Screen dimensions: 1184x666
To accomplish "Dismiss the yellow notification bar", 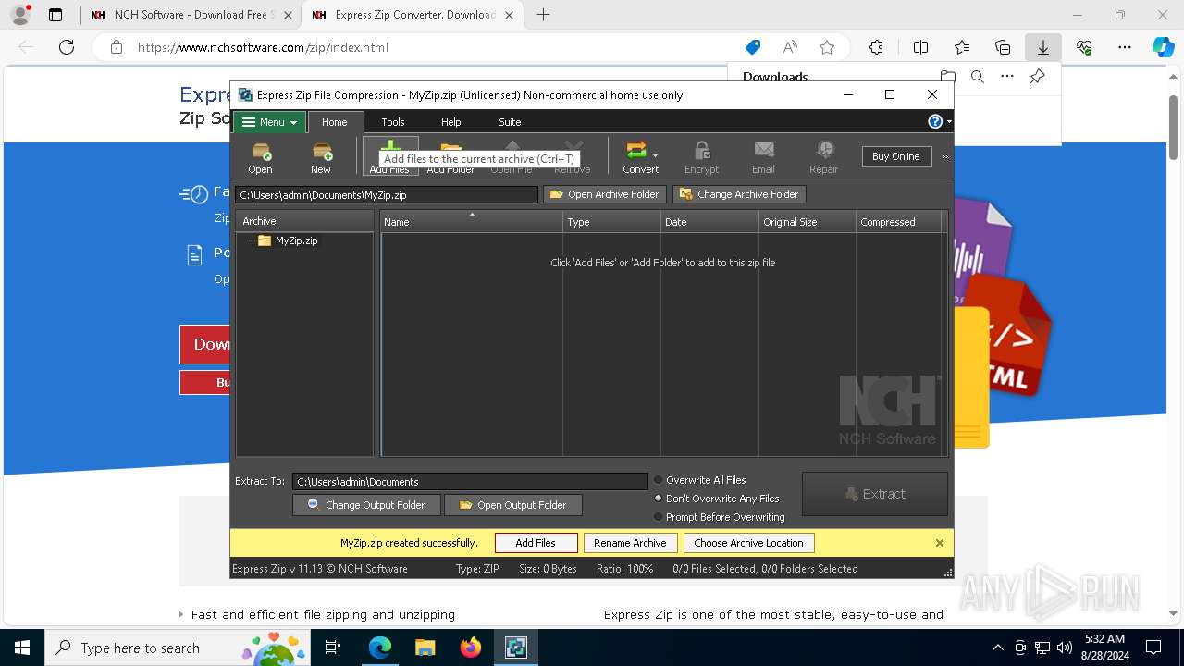I will pos(940,543).
